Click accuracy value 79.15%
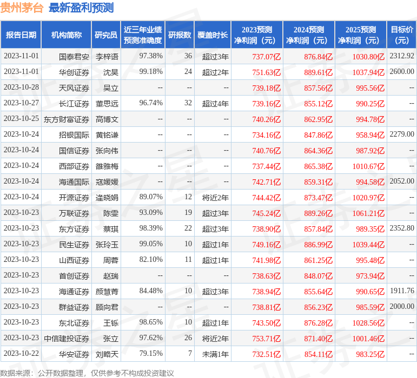This screenshot has width=417, height=378. coord(151,353)
